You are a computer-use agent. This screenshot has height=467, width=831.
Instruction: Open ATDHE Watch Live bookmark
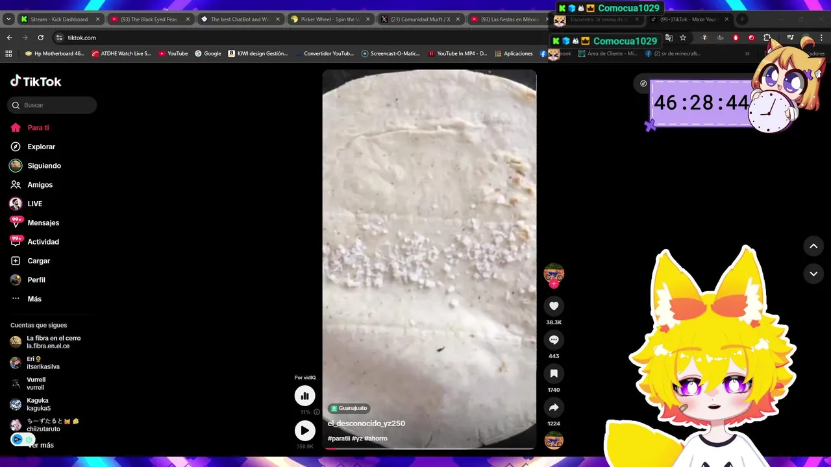[121, 54]
